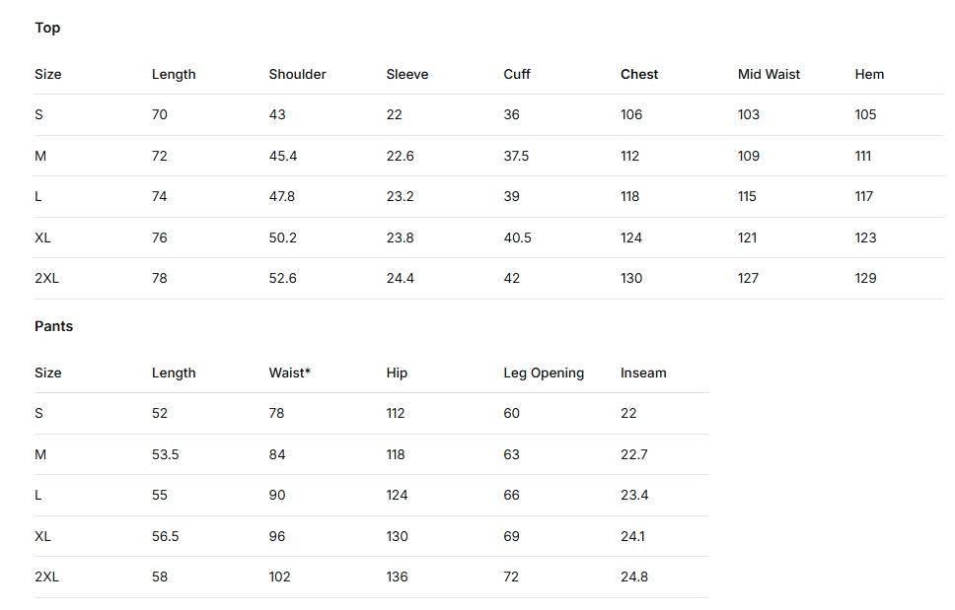Select the Hip column header
The width and height of the screenshot is (955, 610).
[397, 373]
